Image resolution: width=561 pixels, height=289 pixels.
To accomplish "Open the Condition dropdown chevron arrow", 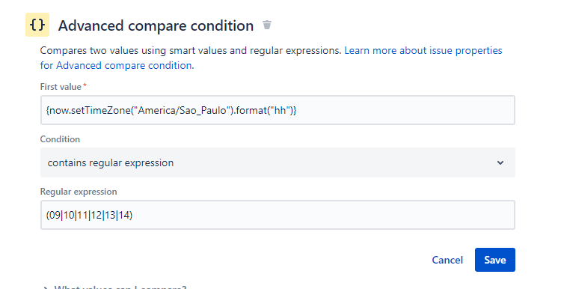I will point(500,162).
